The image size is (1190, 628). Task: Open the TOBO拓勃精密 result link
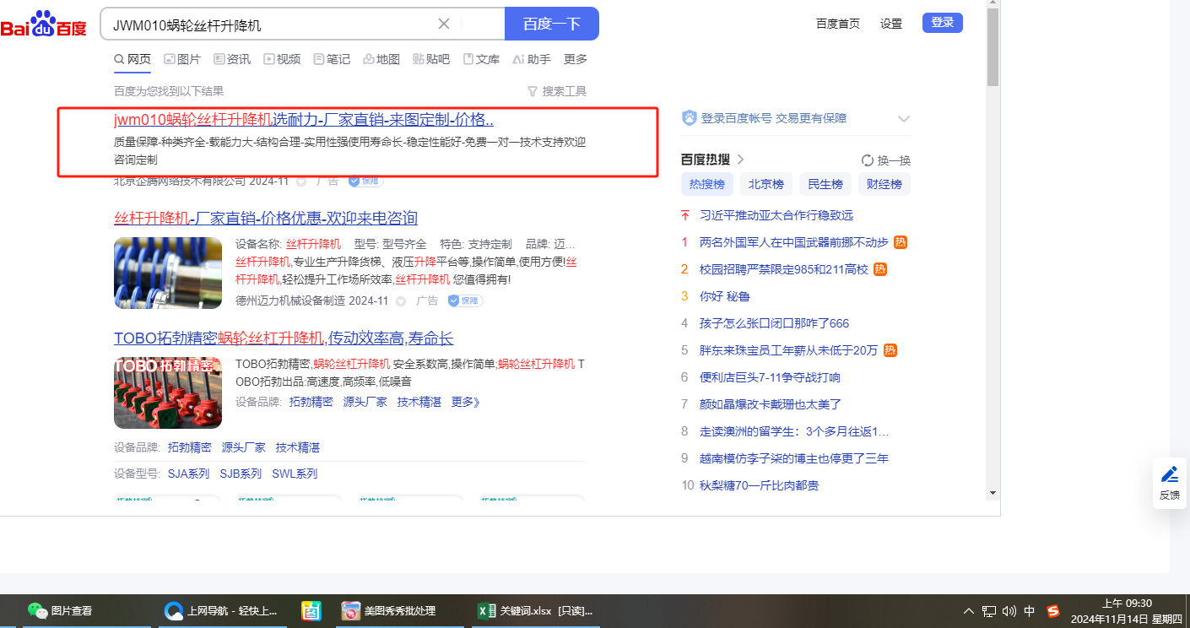[284, 338]
